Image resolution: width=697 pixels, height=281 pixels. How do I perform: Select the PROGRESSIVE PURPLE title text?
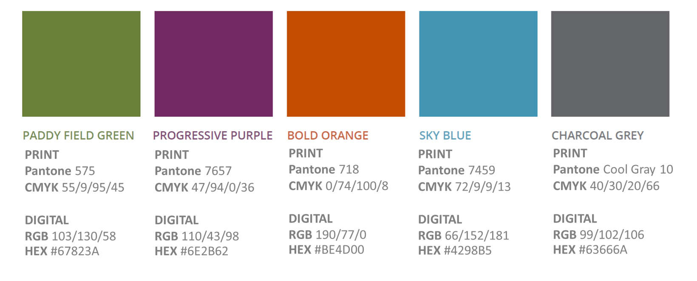click(x=212, y=135)
